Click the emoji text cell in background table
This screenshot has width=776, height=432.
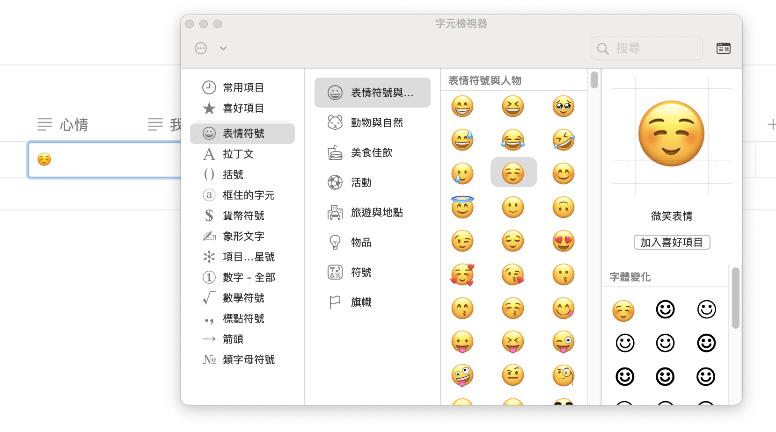pyautogui.click(x=105, y=159)
